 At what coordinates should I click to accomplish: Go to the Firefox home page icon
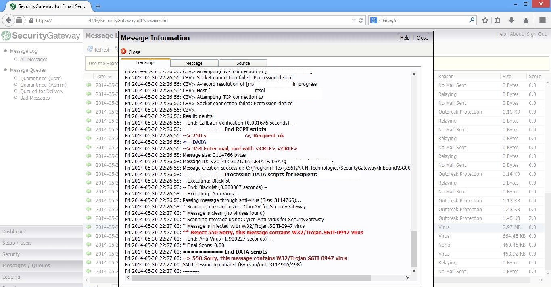[x=526, y=20]
